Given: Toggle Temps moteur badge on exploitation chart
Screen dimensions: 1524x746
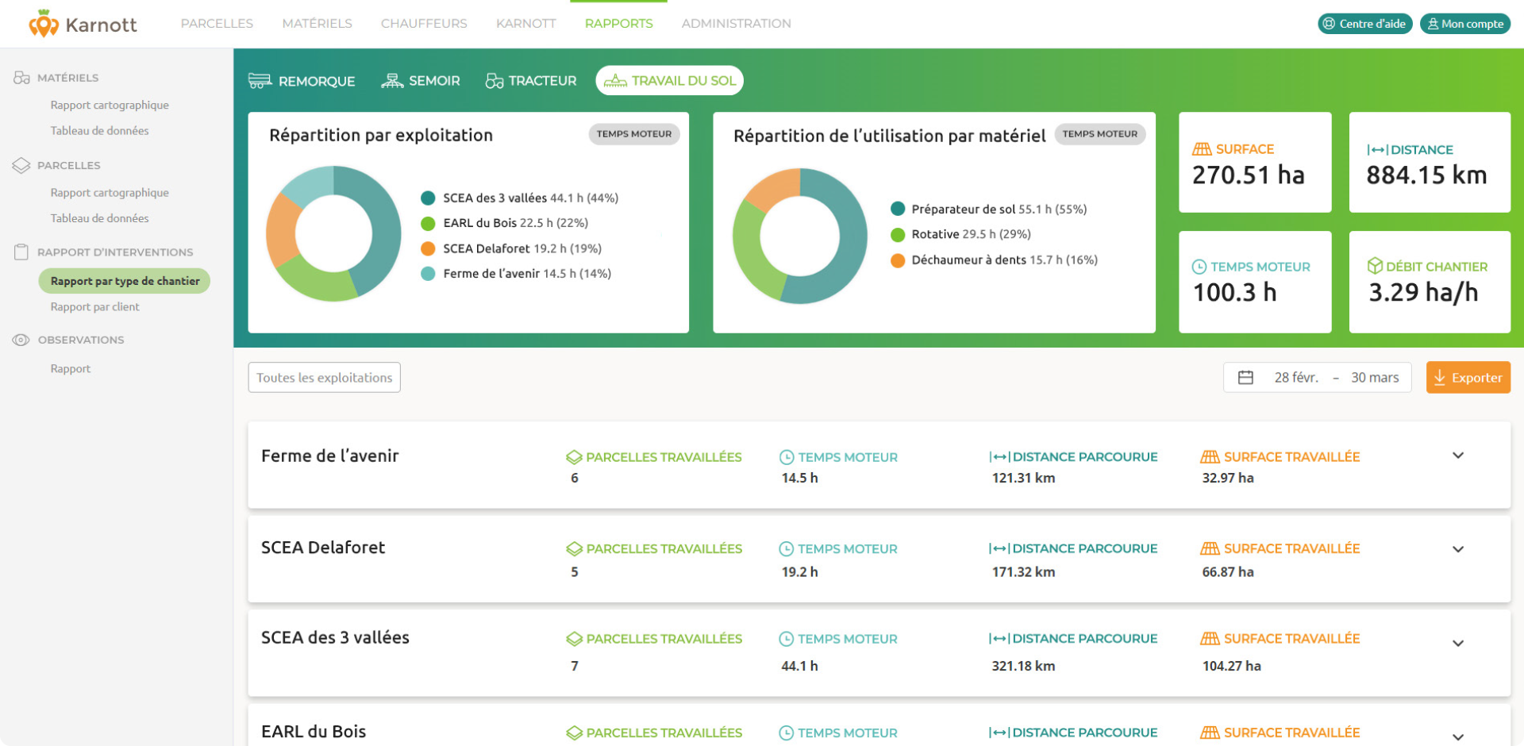Looking at the screenshot, I should 633,134.
